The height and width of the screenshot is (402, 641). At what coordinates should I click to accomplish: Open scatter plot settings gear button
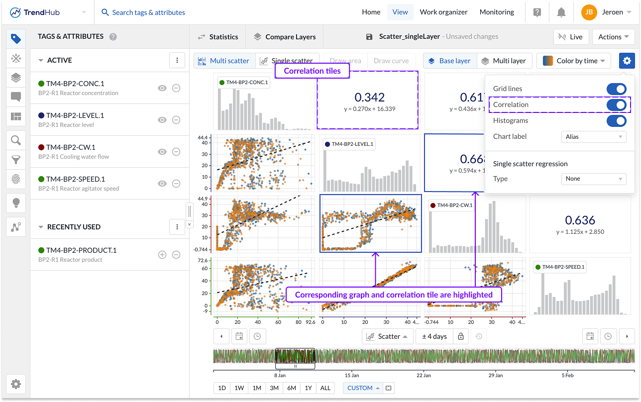click(x=627, y=61)
